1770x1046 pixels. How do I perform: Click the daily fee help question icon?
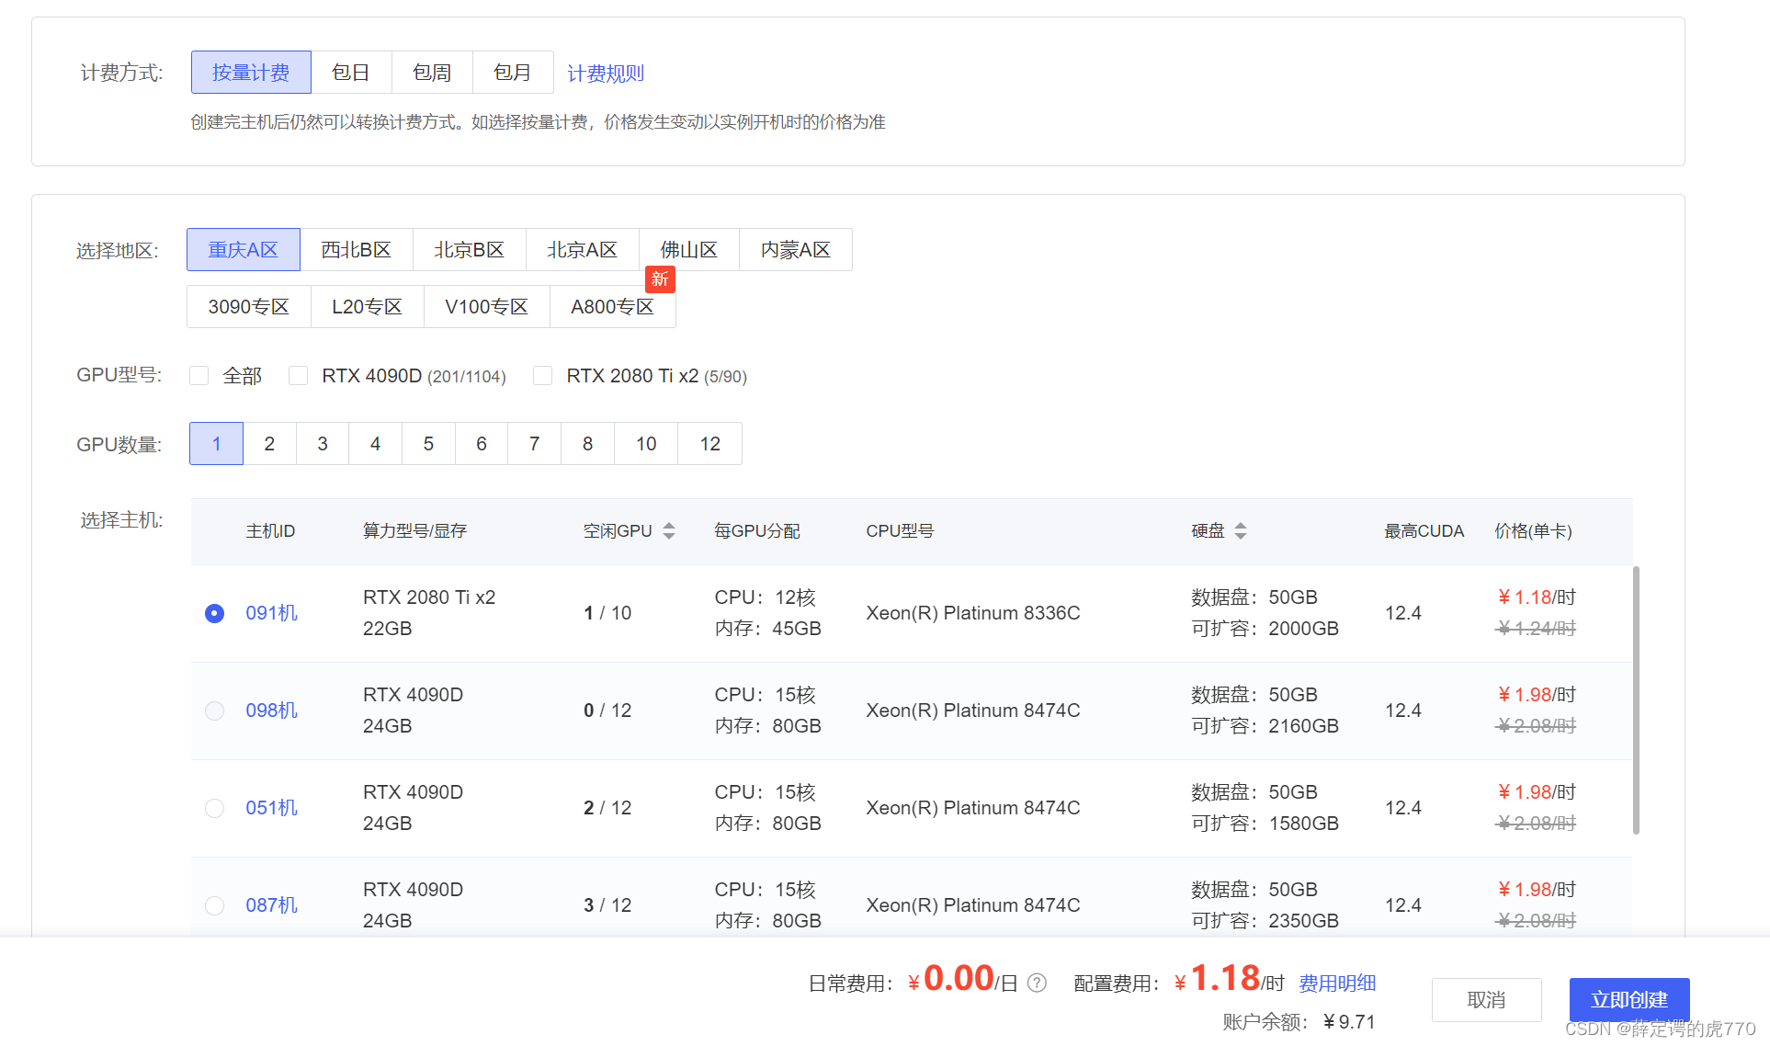[x=1037, y=983]
